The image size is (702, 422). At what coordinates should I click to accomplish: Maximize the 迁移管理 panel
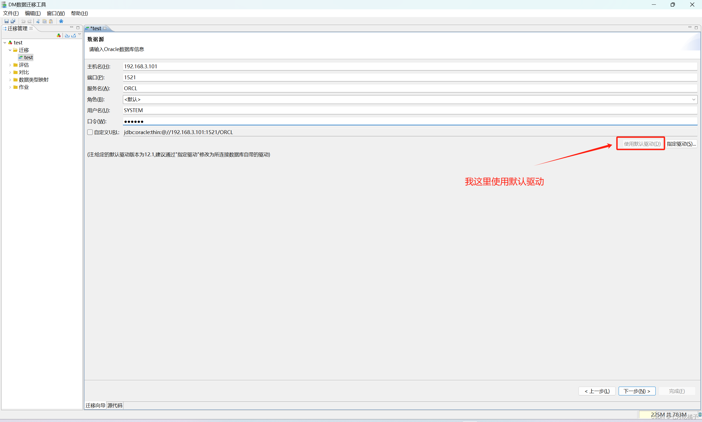click(x=78, y=28)
